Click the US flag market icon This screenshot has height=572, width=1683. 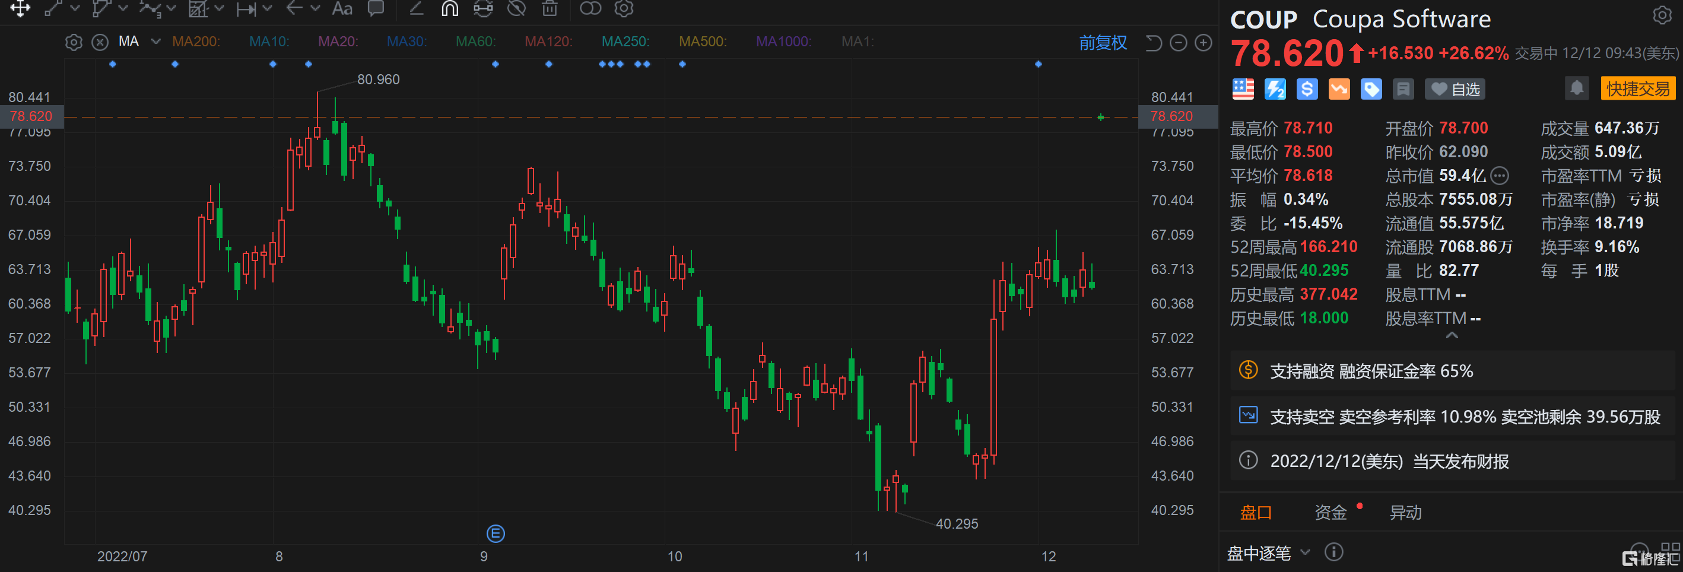pyautogui.click(x=1243, y=89)
